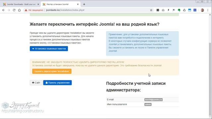Click the 'E-mail' row label
The image size is (212, 119).
tap(110, 99)
